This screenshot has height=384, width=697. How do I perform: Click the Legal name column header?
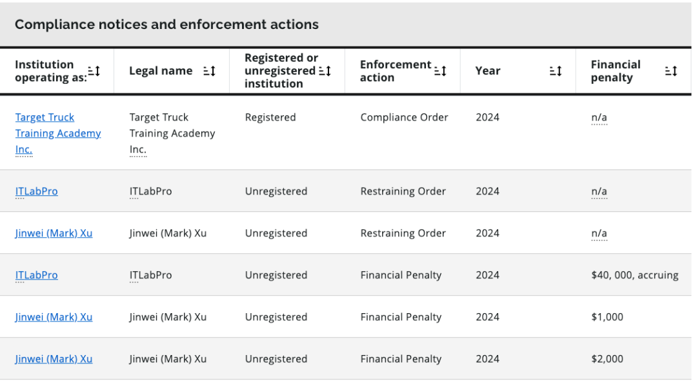coord(161,71)
